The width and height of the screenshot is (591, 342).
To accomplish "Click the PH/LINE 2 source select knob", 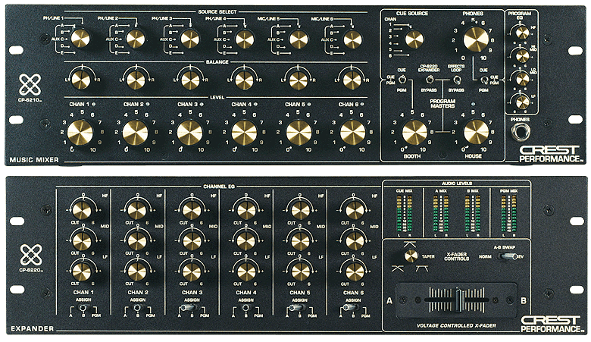I will 136,39.
